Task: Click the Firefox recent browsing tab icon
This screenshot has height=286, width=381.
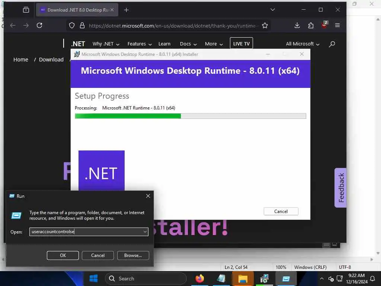Action: (x=26, y=10)
